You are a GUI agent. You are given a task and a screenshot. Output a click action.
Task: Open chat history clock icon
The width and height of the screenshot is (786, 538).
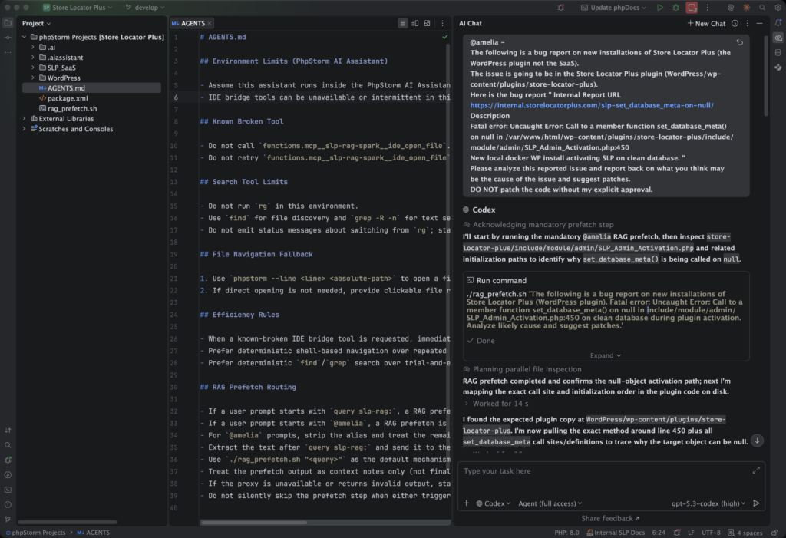(735, 24)
